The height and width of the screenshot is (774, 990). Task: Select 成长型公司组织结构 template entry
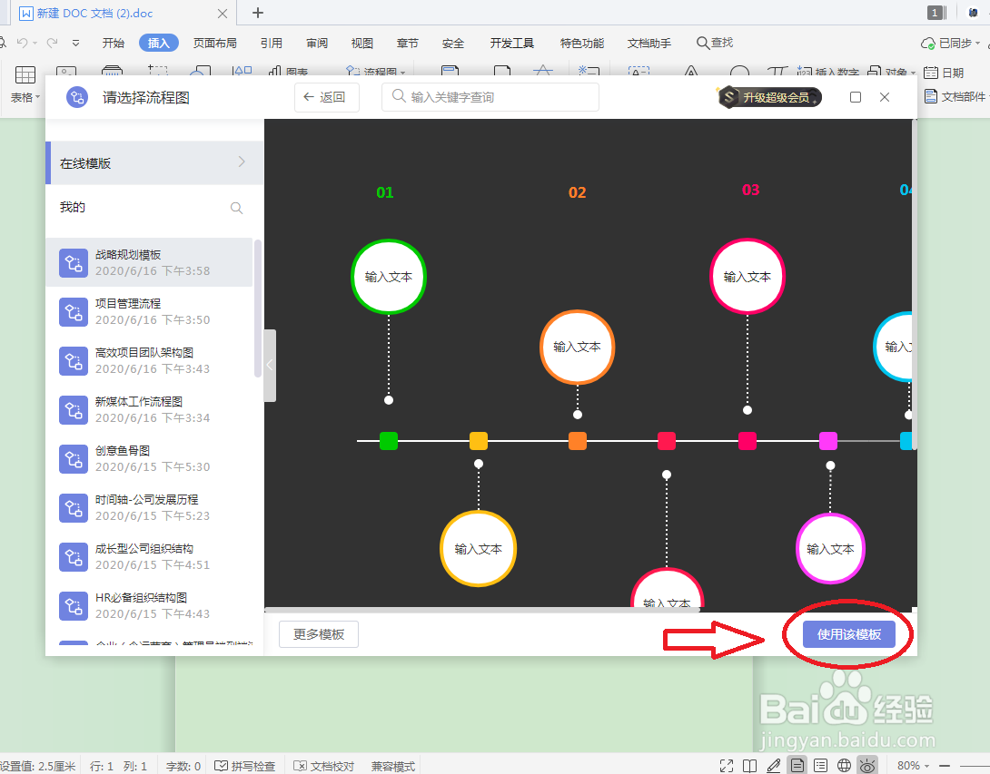click(149, 557)
